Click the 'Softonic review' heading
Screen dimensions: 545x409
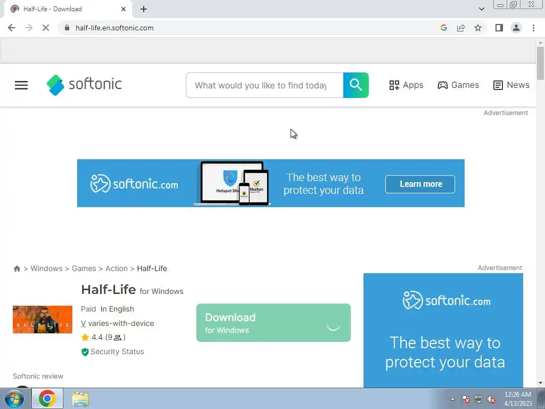pos(38,377)
